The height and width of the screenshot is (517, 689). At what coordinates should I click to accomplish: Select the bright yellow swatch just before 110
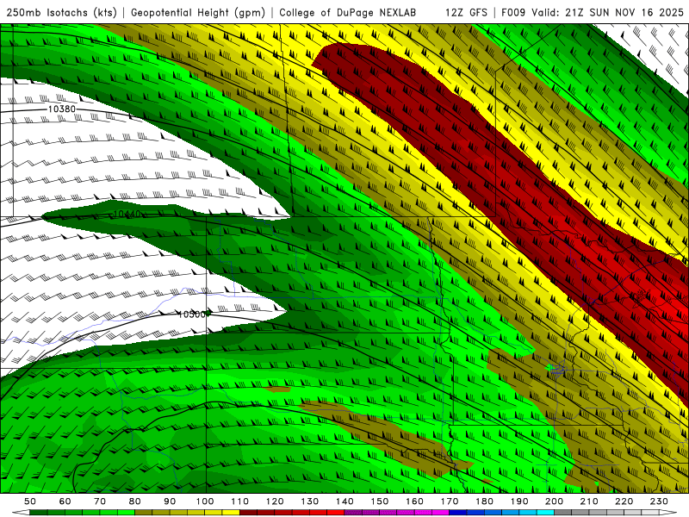tap(231, 512)
